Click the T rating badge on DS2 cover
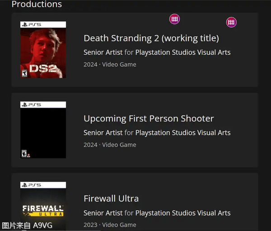The height and width of the screenshot is (231, 271). pyautogui.click(x=24, y=74)
